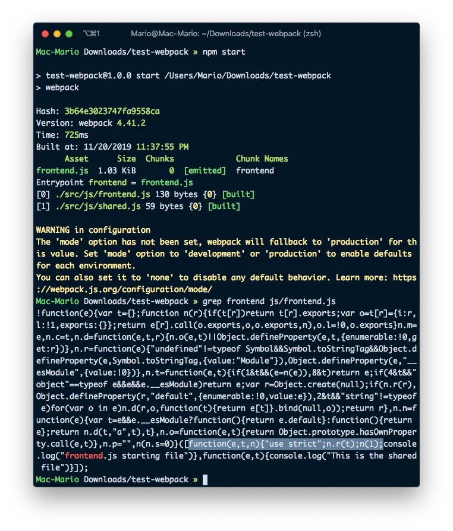The width and height of the screenshot is (453, 531).
Task: Click frontend.js in the asset row
Action: 62,170
